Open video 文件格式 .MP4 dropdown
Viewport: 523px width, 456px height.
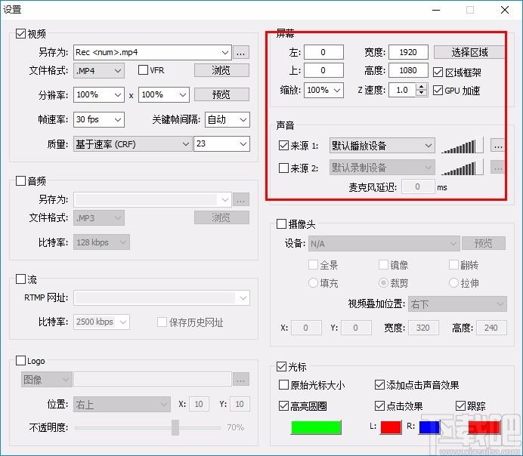click(99, 71)
